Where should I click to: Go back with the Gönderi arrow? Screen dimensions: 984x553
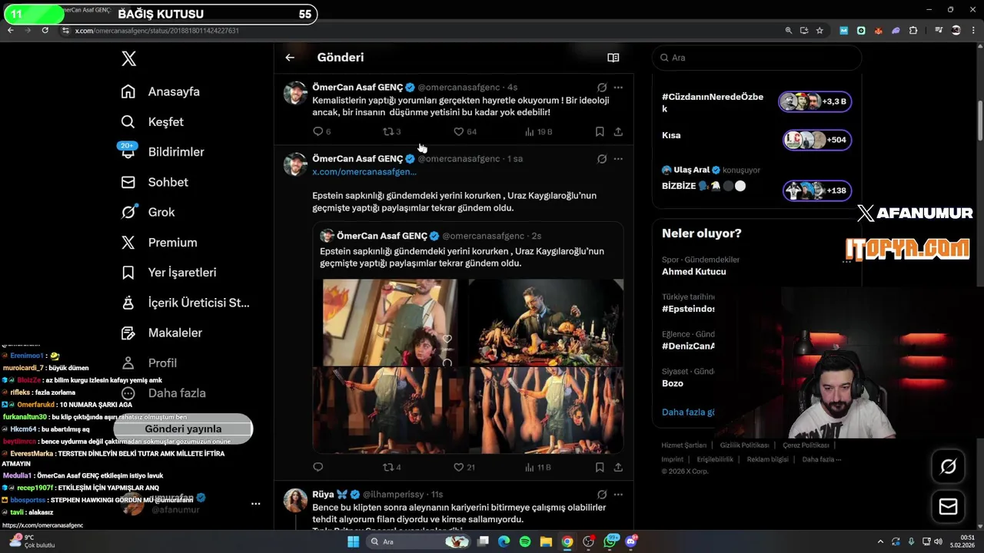pos(290,58)
